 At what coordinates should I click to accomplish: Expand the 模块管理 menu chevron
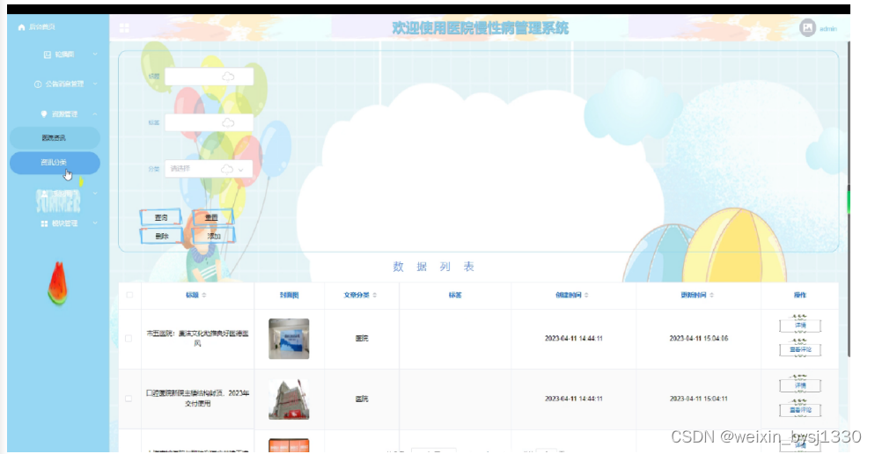95,223
